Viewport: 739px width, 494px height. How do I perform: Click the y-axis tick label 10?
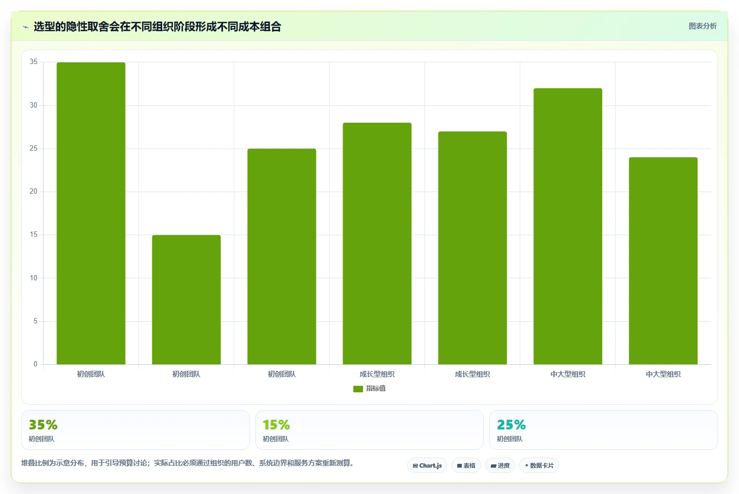[x=34, y=278]
